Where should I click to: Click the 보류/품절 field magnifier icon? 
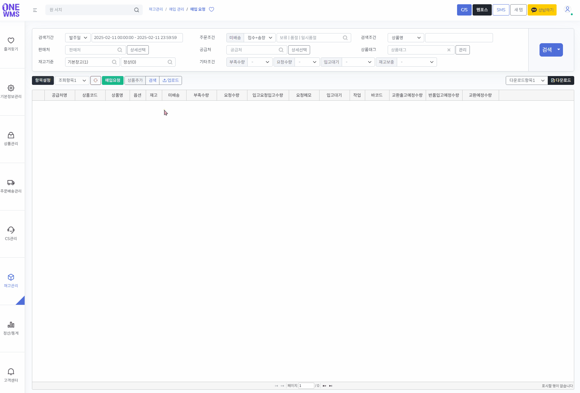pos(345,38)
